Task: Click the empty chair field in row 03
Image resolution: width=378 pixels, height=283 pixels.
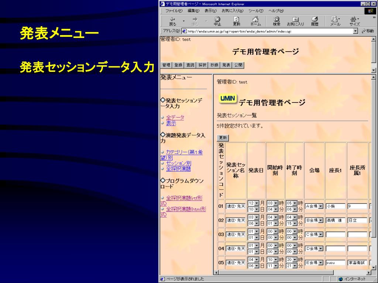Action: [x=336, y=234]
